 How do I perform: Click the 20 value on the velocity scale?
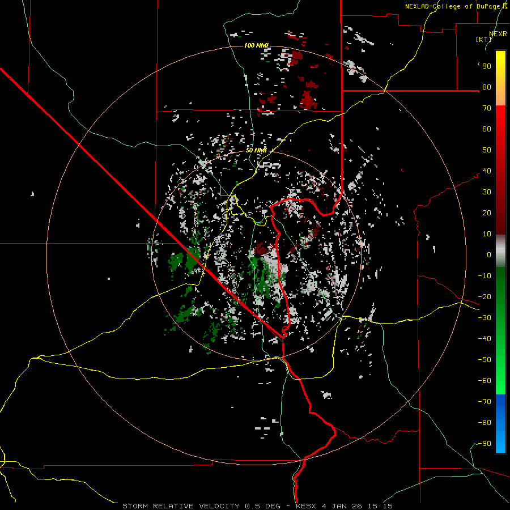tap(487, 213)
